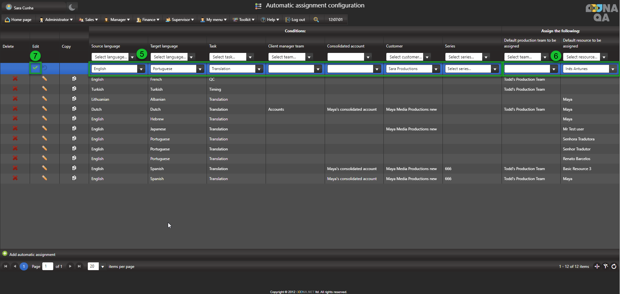Confirm the edit with the green checkmark
Image resolution: width=620 pixels, height=294 pixels.
point(35,68)
